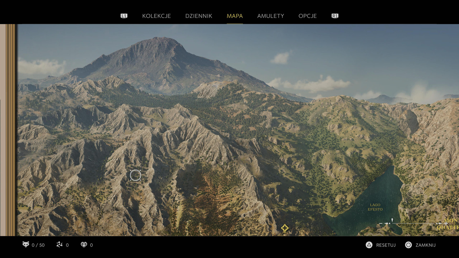Select the yellow quest marker on map
The height and width of the screenshot is (258, 459).
[285, 228]
